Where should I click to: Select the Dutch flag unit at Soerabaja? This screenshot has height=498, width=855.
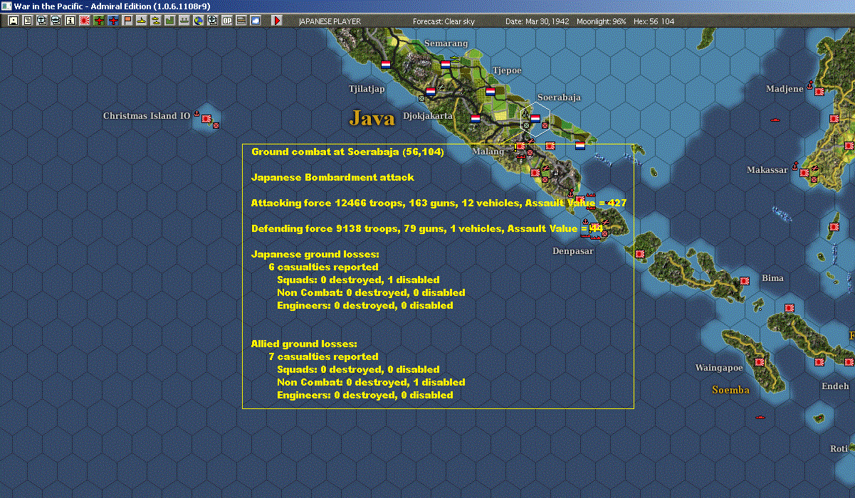535,119
